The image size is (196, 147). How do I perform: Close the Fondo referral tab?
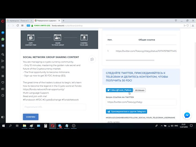click(59, 21)
